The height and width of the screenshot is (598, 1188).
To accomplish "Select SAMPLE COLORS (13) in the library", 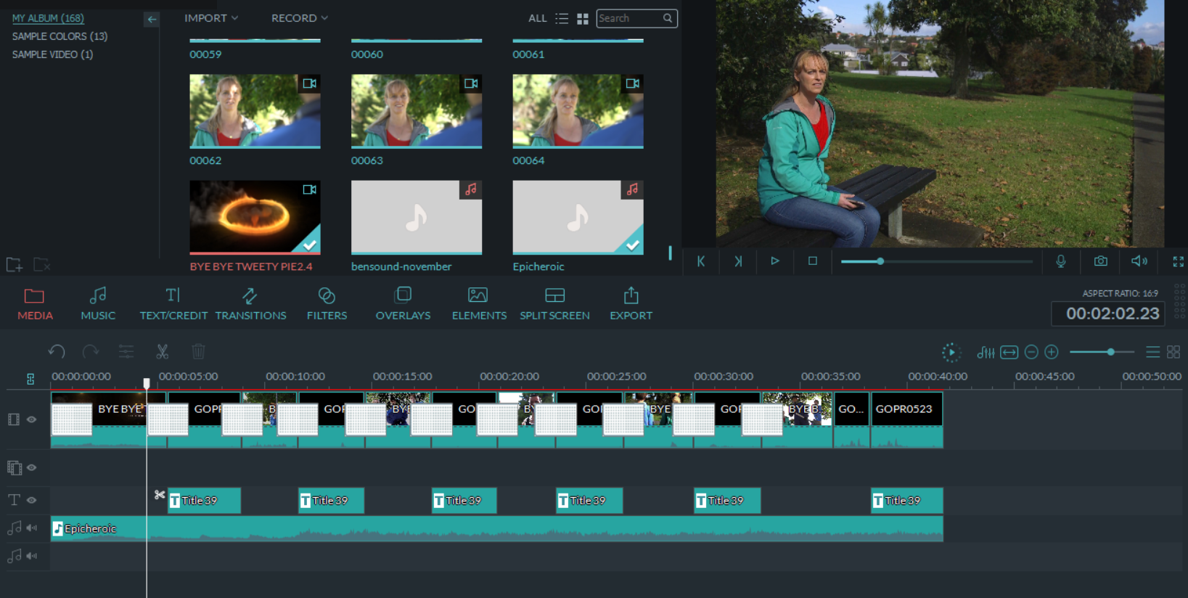I will 60,36.
